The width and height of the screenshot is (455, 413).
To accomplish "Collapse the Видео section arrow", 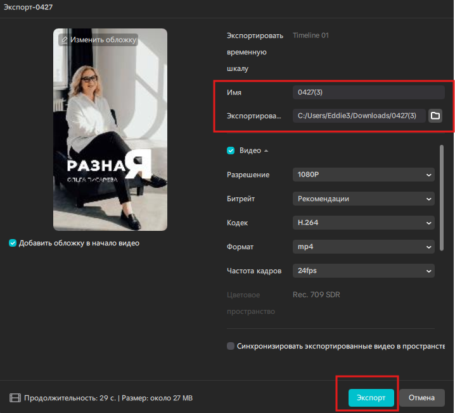I will (266, 151).
